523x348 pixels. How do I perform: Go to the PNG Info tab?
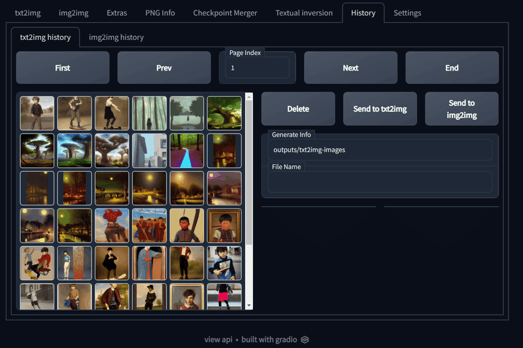pyautogui.click(x=160, y=13)
